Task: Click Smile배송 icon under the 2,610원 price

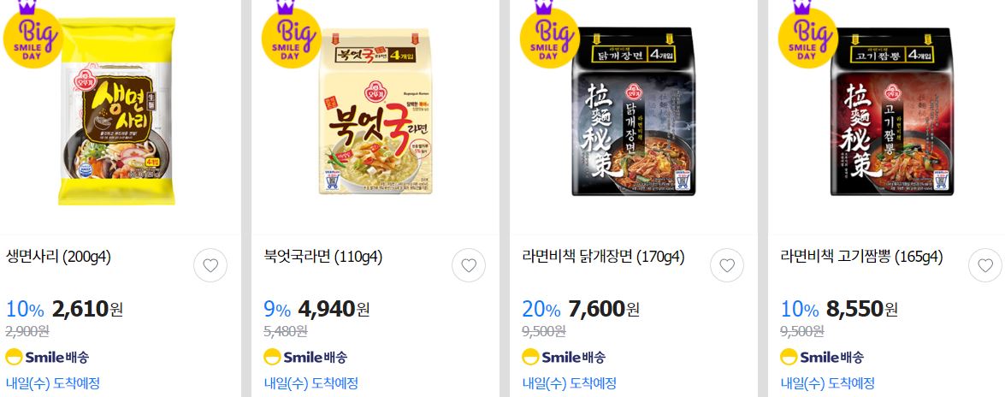Action: coord(47,358)
